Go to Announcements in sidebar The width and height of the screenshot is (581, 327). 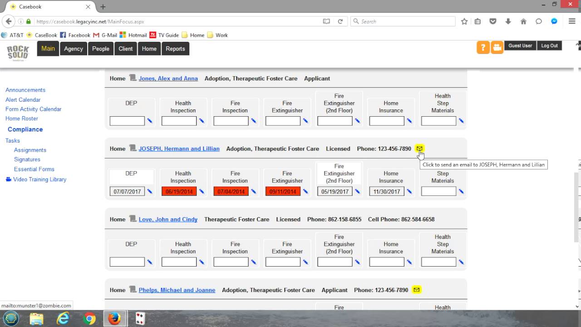click(x=25, y=90)
